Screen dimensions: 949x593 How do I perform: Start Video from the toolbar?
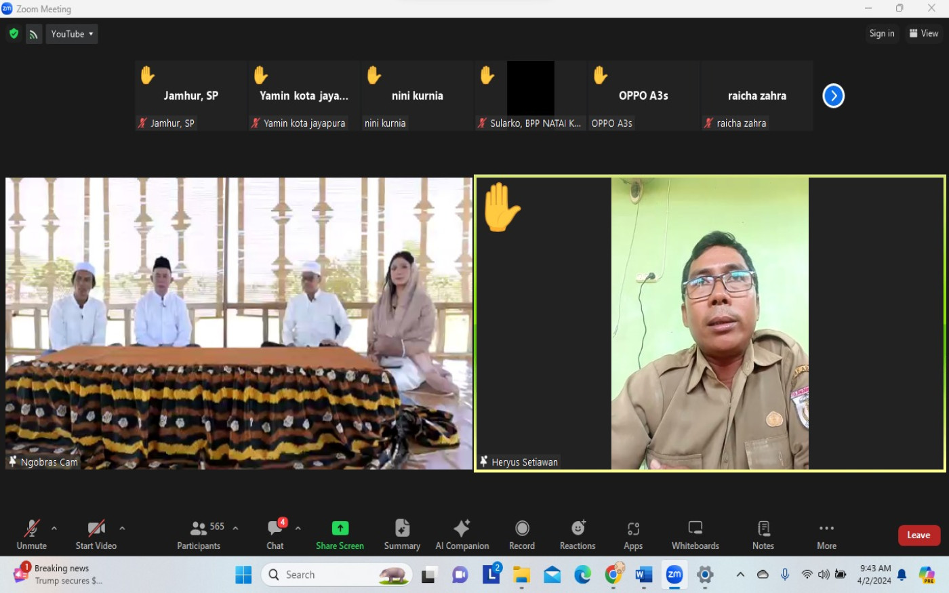(x=96, y=534)
